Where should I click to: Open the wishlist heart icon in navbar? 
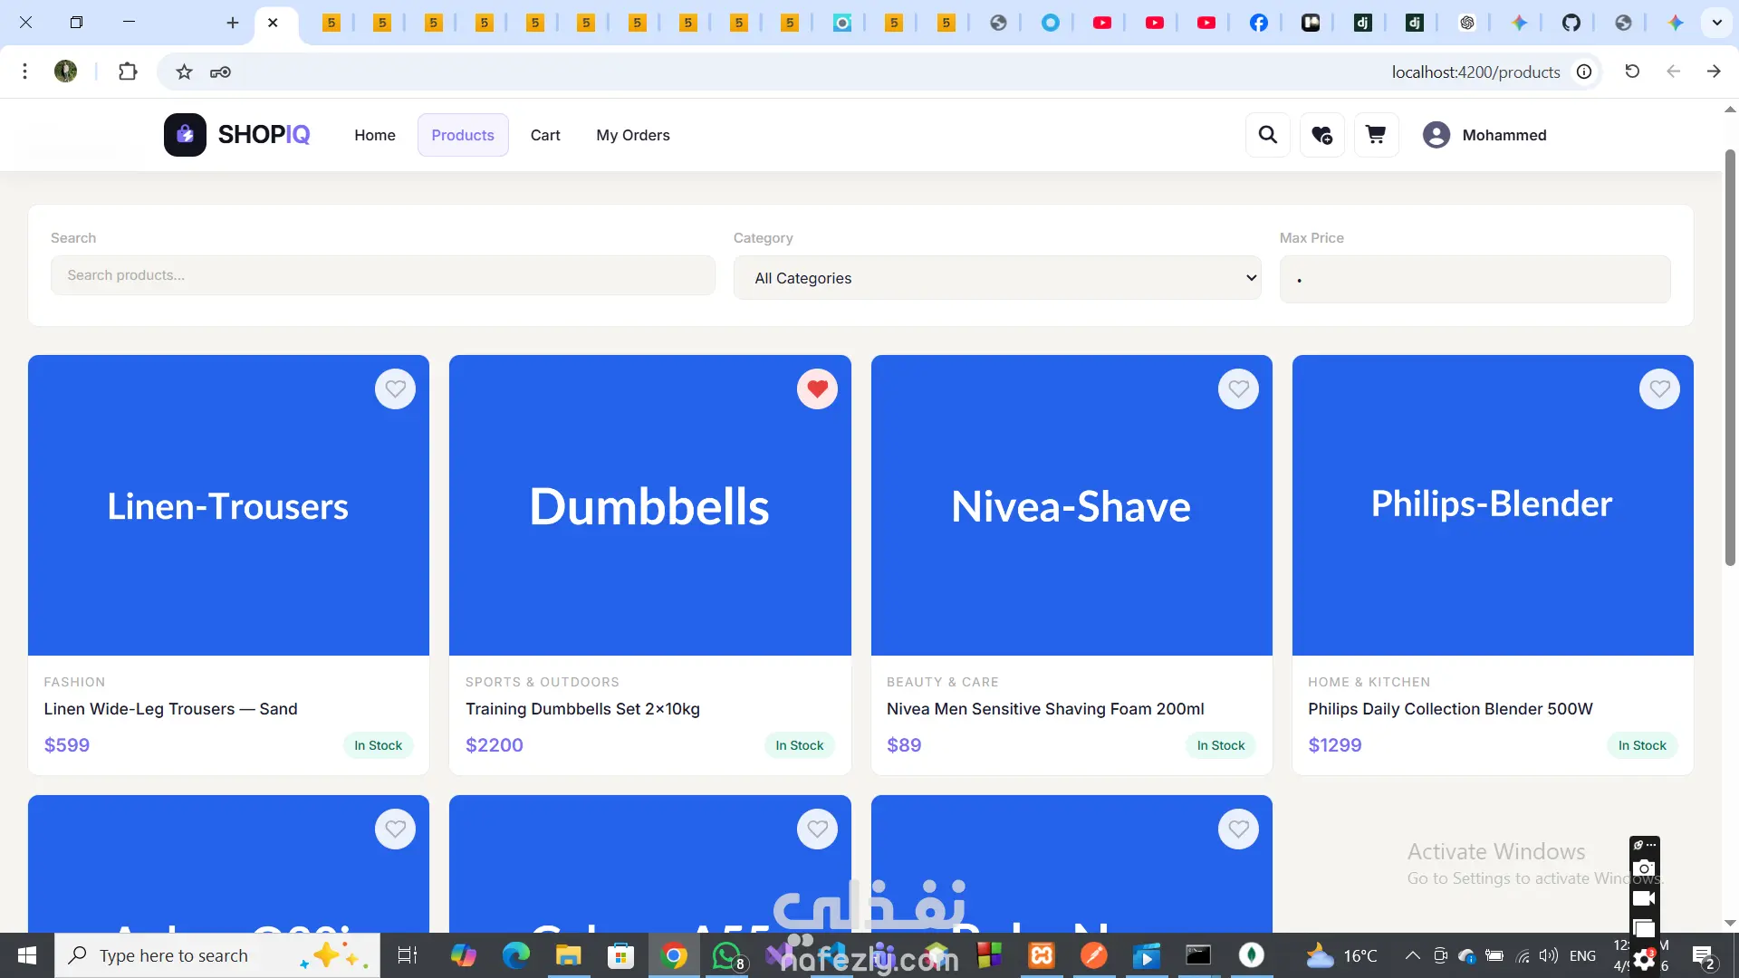click(x=1321, y=135)
